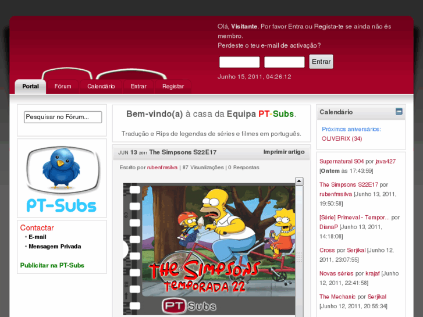Open the Publicitar na PT-Subs link

click(x=52, y=265)
